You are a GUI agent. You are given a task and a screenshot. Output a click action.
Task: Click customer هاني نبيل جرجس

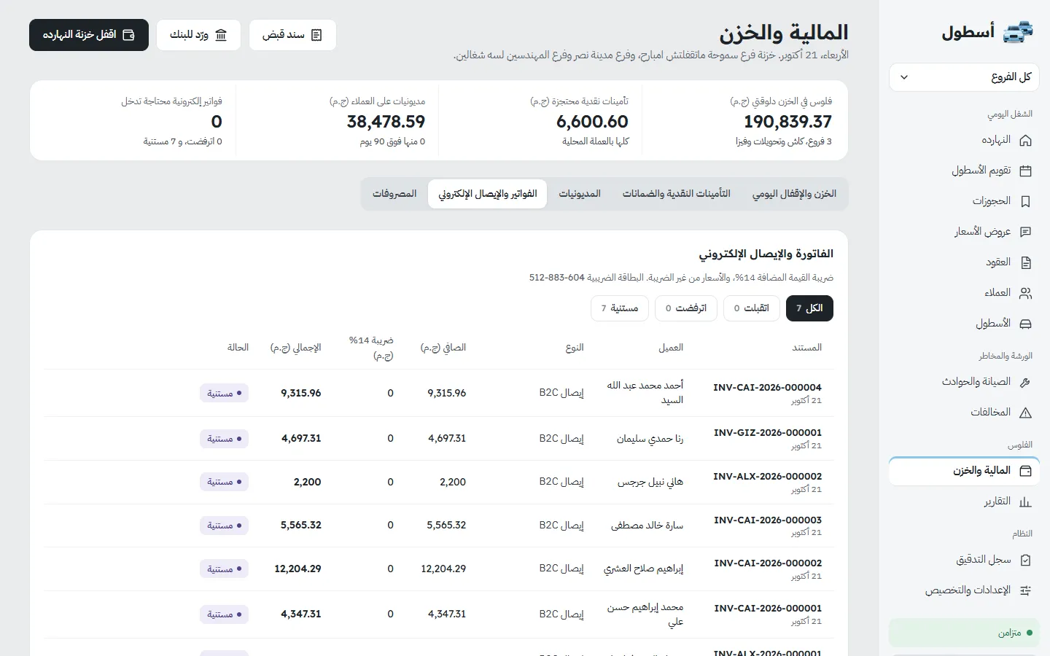pos(650,482)
